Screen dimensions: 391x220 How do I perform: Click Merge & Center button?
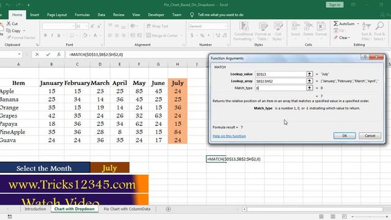click(x=163, y=35)
